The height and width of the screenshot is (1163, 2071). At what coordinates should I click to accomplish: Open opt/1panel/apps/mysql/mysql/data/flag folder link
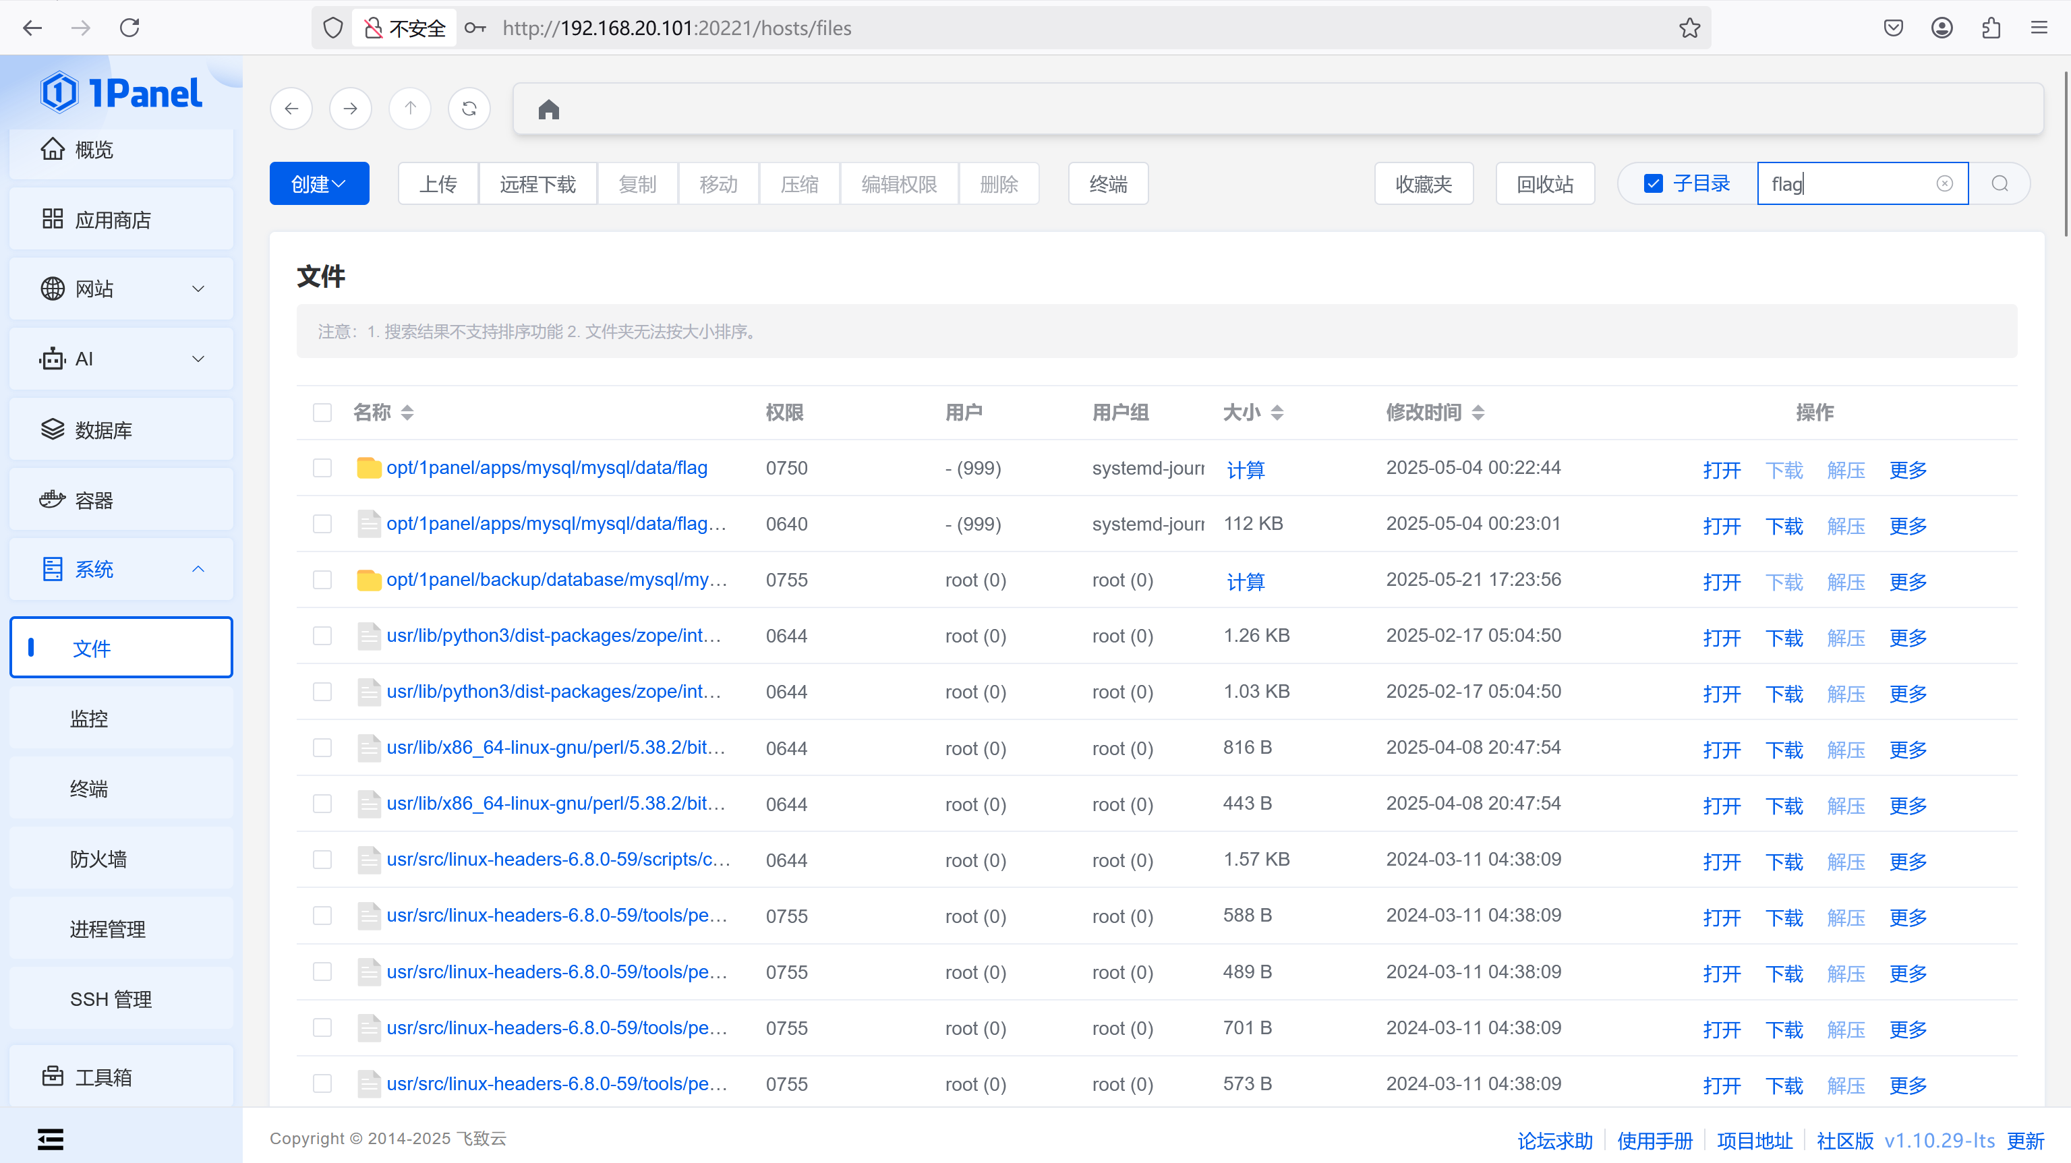(x=547, y=469)
